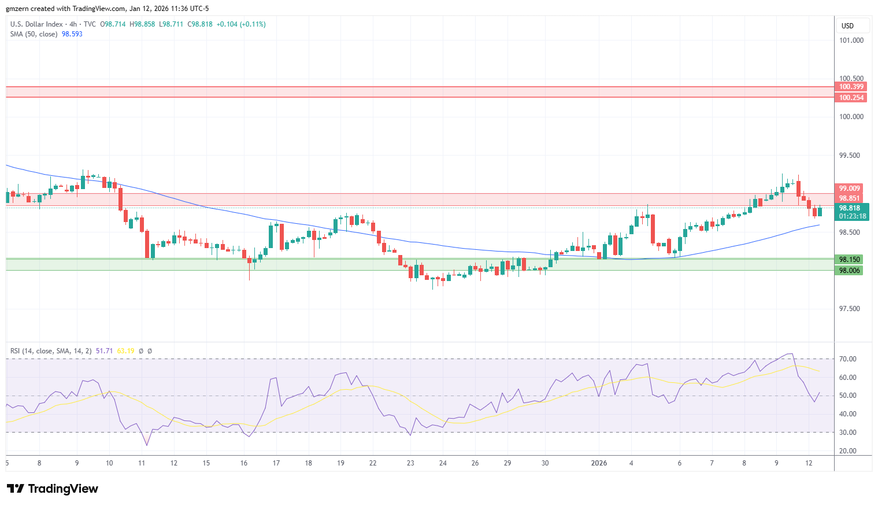Click the date 26 on time axis
878x506 pixels.
click(x=475, y=463)
